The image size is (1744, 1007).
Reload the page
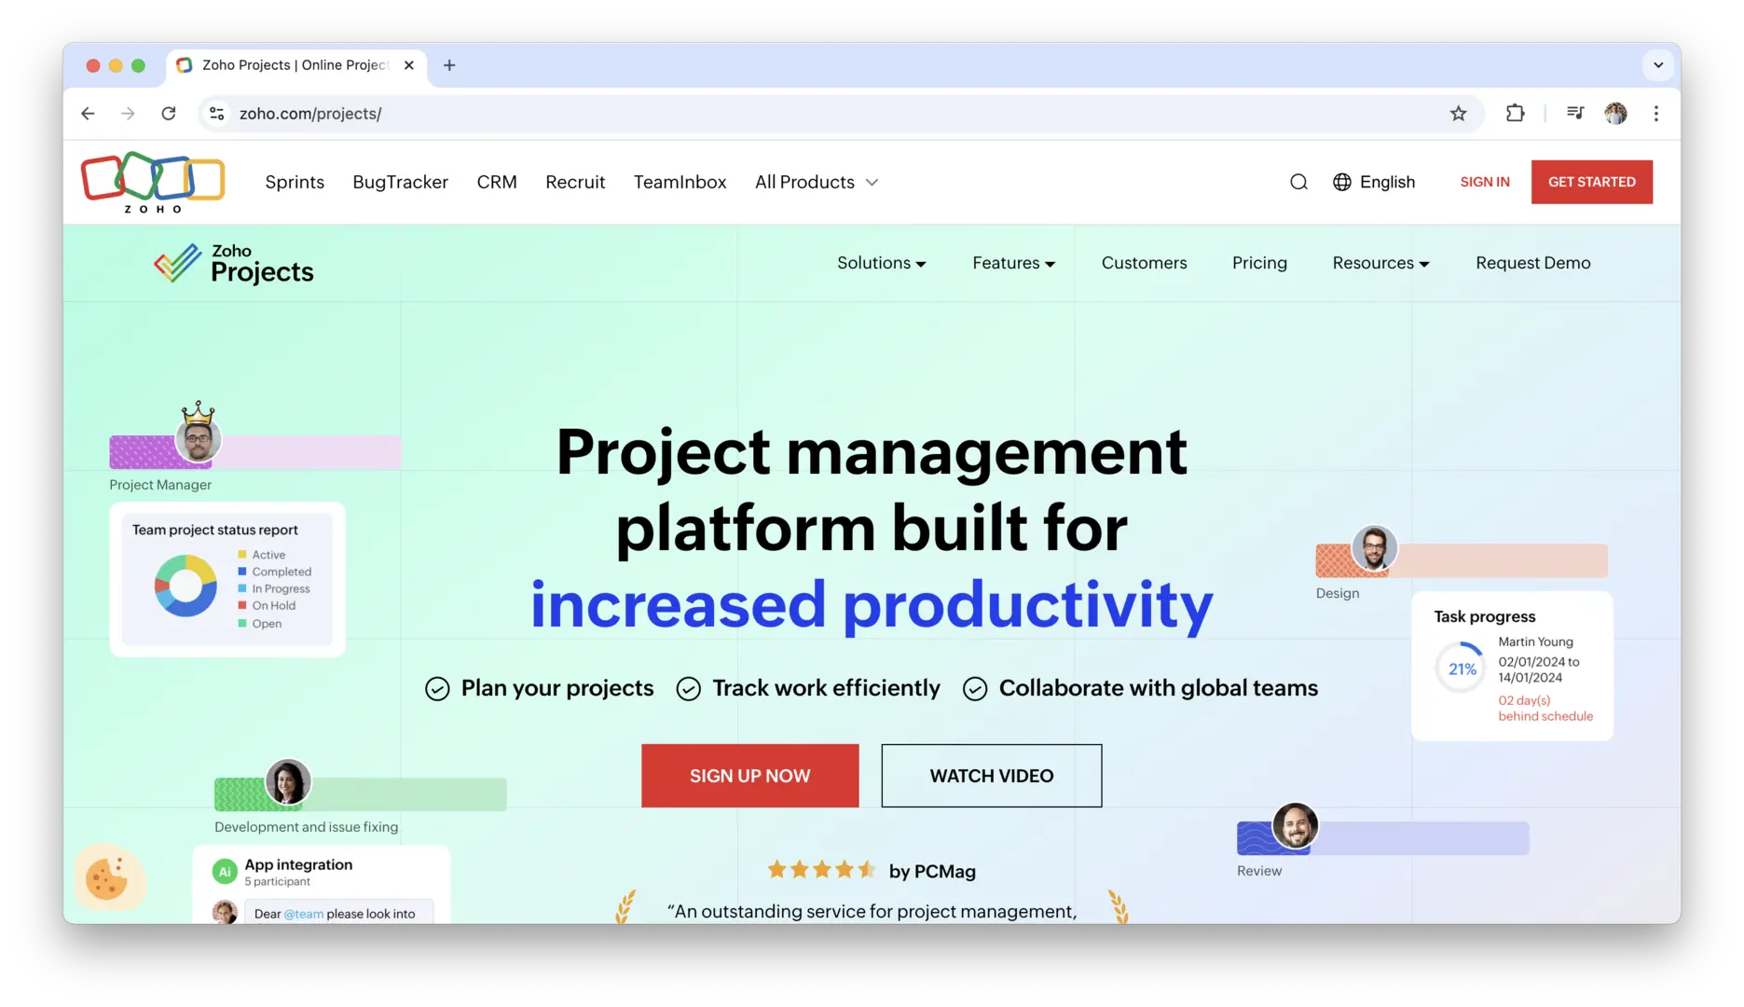tap(169, 114)
